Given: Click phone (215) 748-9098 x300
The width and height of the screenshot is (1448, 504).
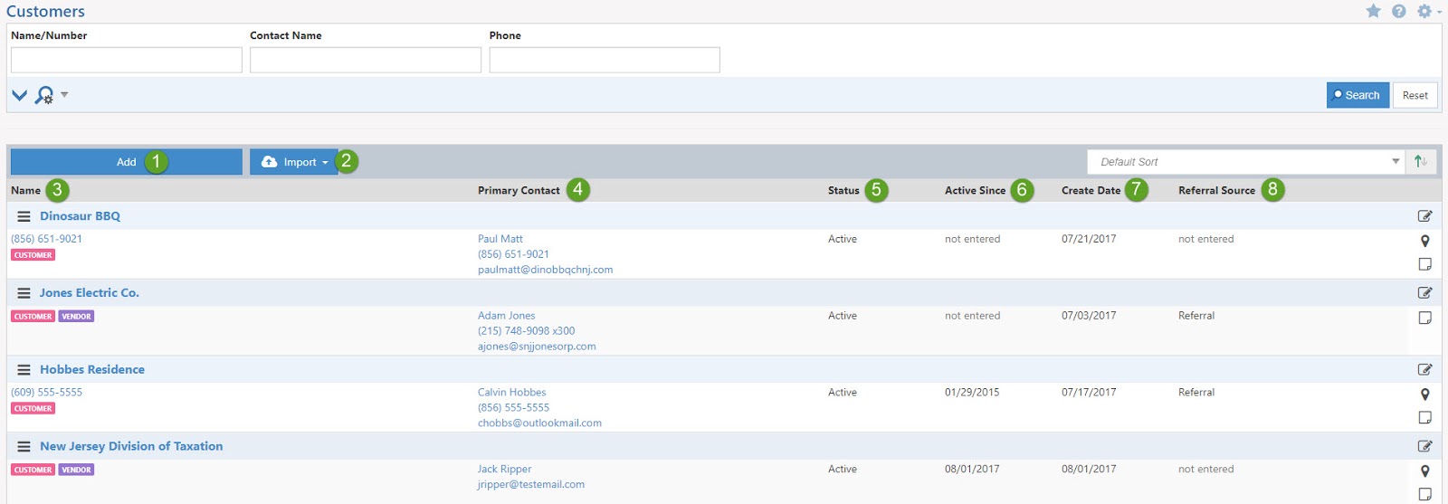Looking at the screenshot, I should (x=527, y=331).
